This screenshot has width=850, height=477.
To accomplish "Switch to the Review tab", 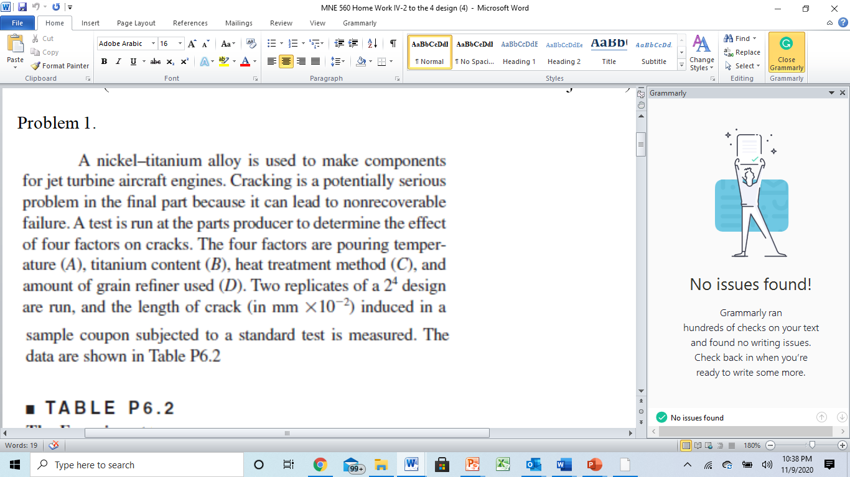I will tap(281, 23).
